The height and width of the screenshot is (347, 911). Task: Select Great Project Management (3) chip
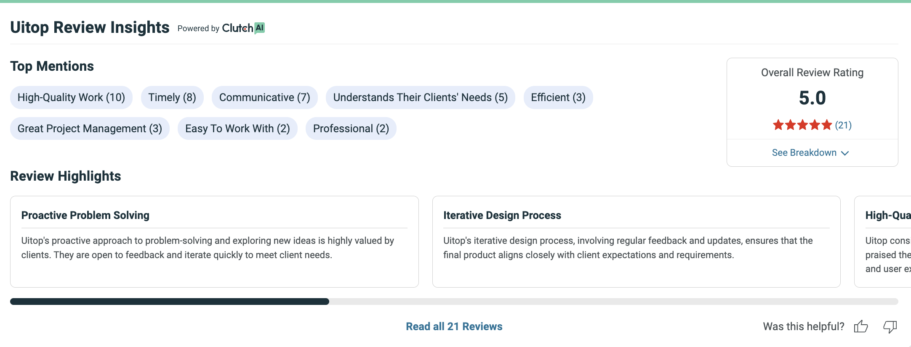(90, 128)
